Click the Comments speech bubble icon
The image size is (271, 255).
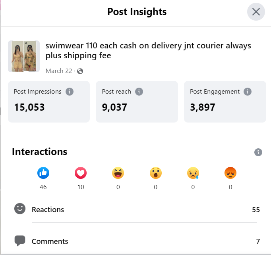point(20,241)
